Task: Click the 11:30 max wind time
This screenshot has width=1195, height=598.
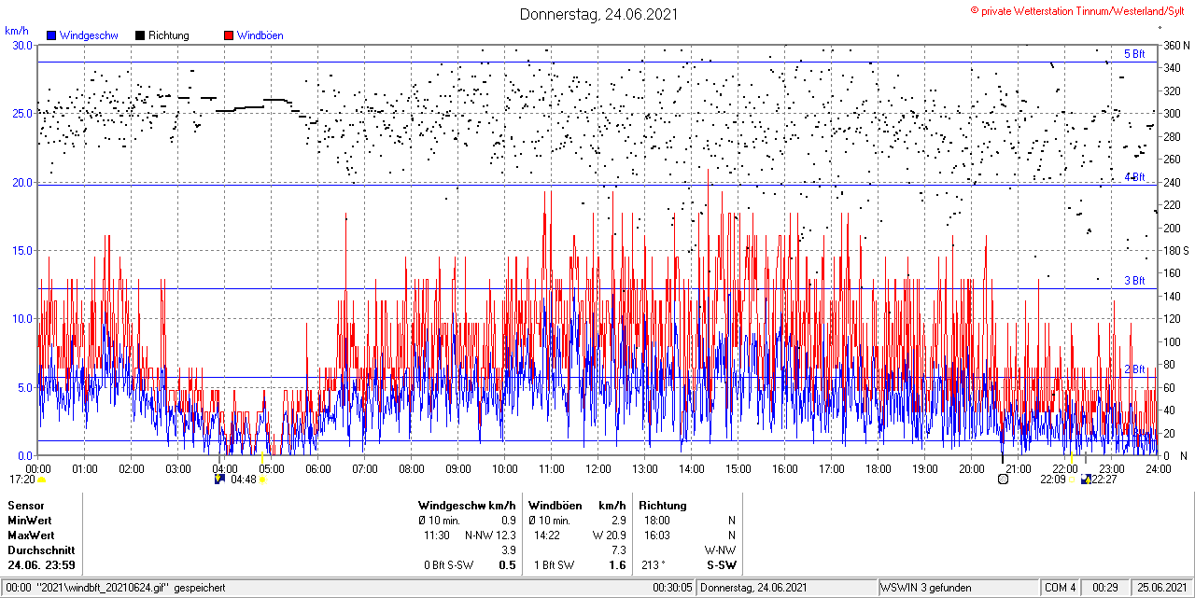Action: pos(438,535)
